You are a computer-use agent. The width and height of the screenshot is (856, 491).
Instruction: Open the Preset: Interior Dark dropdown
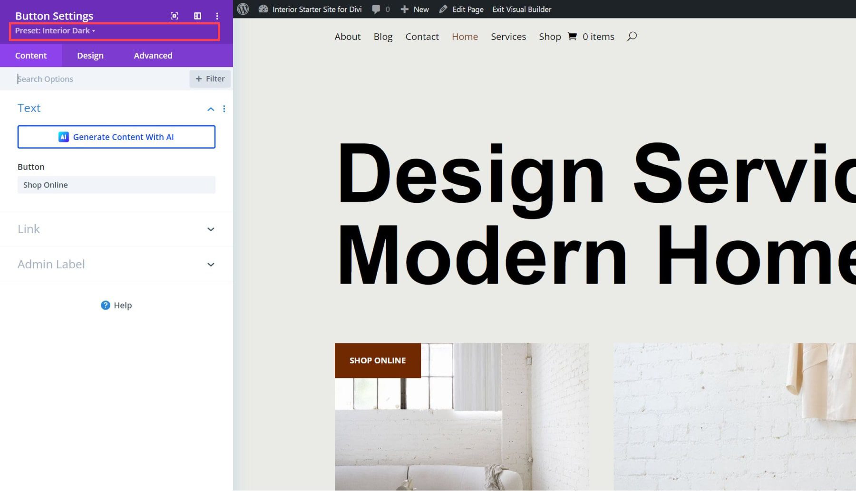pyautogui.click(x=56, y=30)
